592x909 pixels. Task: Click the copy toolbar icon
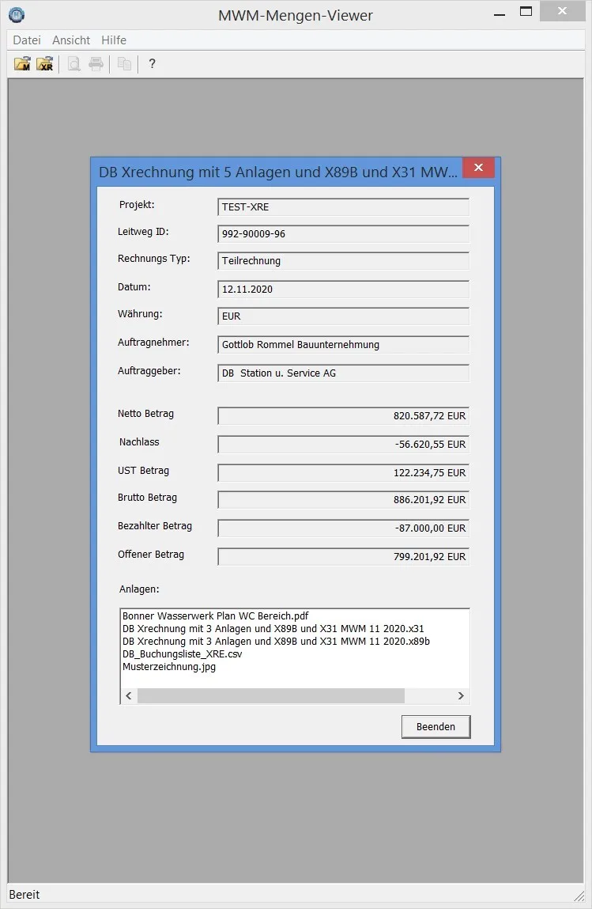coord(125,64)
